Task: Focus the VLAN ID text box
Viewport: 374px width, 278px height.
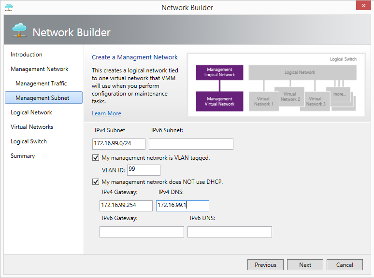Action: [x=144, y=170]
